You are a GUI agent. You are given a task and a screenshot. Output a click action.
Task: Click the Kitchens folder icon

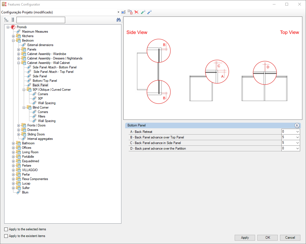(18, 36)
